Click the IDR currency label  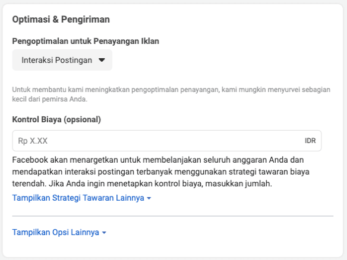coord(310,141)
